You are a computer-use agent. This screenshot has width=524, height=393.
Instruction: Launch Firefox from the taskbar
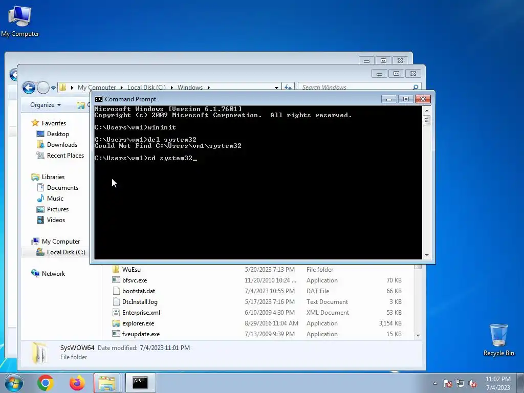77,383
